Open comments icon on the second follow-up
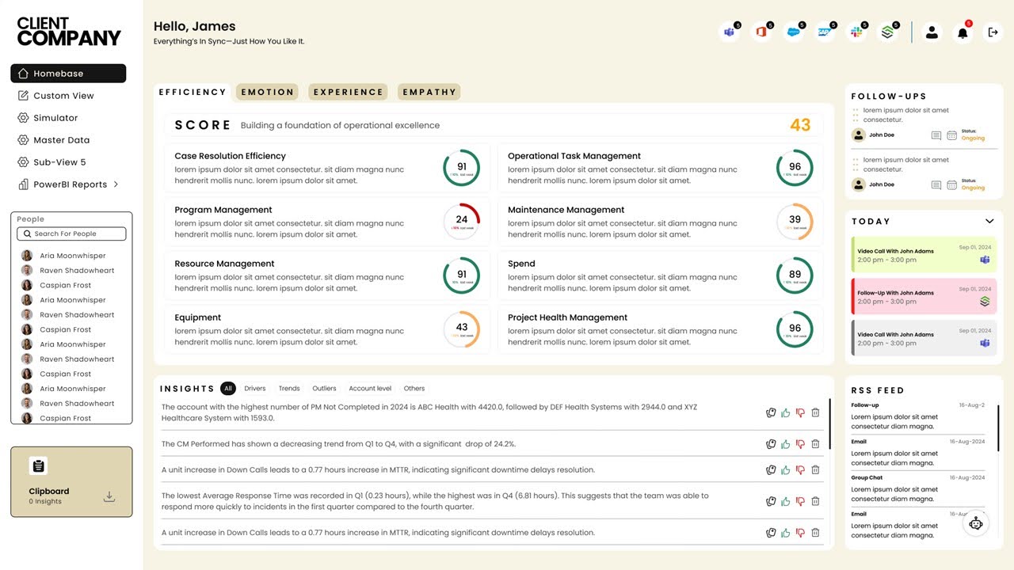 pos(936,185)
